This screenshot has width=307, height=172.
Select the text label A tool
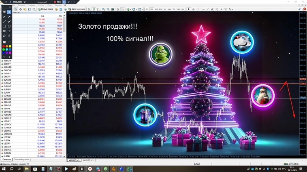221,9
